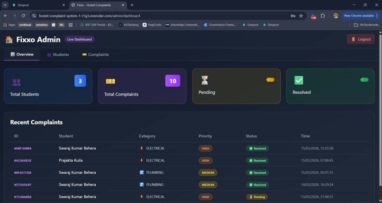
Task: Click the page vertical scrollbar
Action: point(380,111)
